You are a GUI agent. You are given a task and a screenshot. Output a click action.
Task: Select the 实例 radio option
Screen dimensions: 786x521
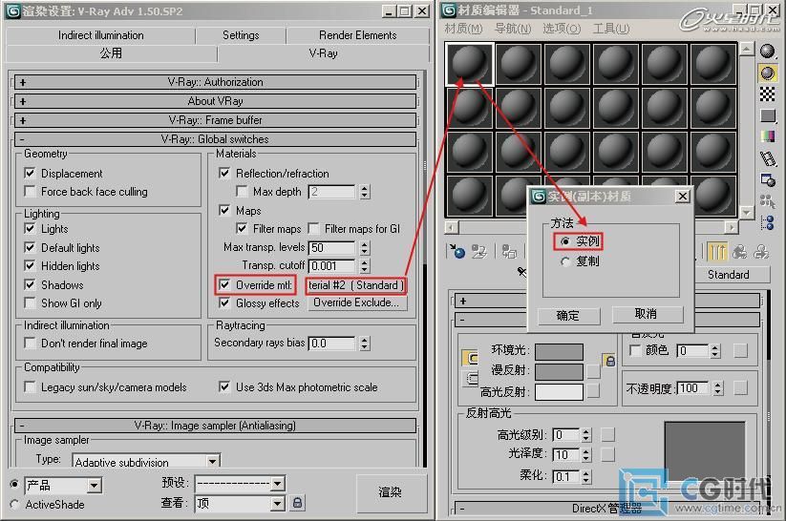coord(566,241)
